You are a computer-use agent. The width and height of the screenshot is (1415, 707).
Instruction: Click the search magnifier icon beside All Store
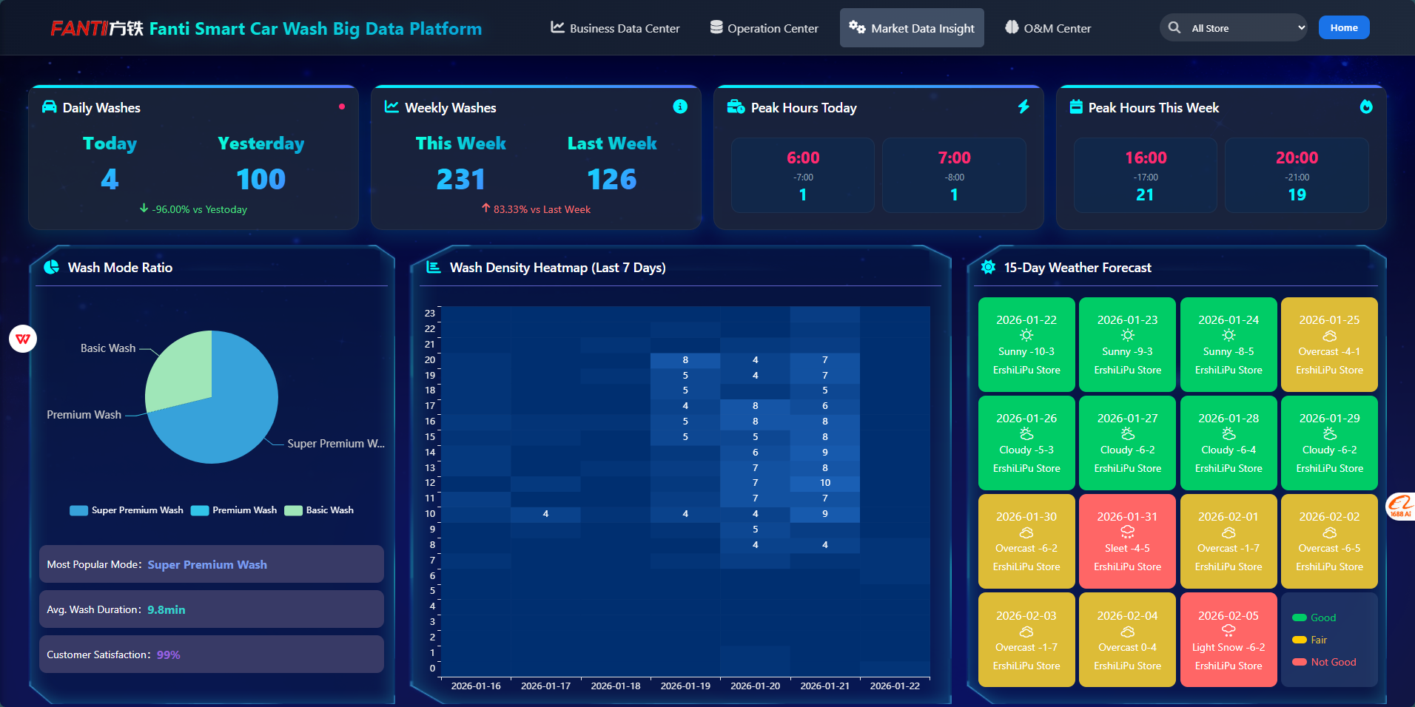[1174, 28]
